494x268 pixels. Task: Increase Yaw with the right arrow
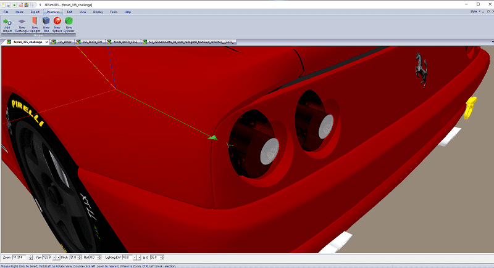[58, 258]
